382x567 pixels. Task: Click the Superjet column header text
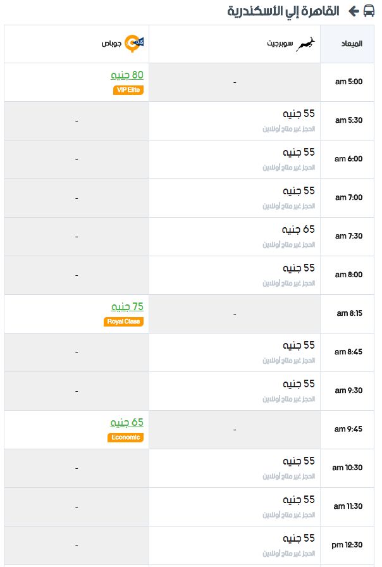[x=280, y=44]
